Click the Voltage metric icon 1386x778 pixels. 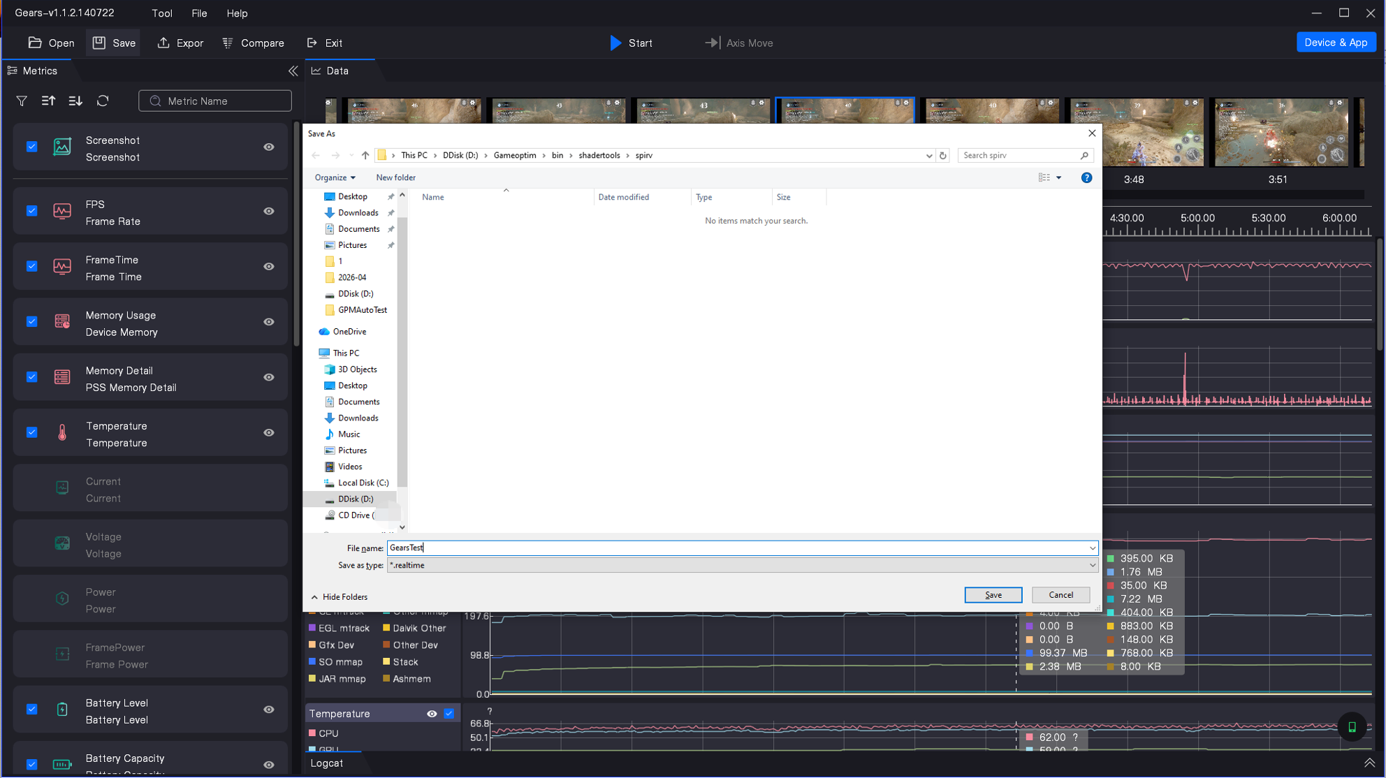tap(62, 543)
